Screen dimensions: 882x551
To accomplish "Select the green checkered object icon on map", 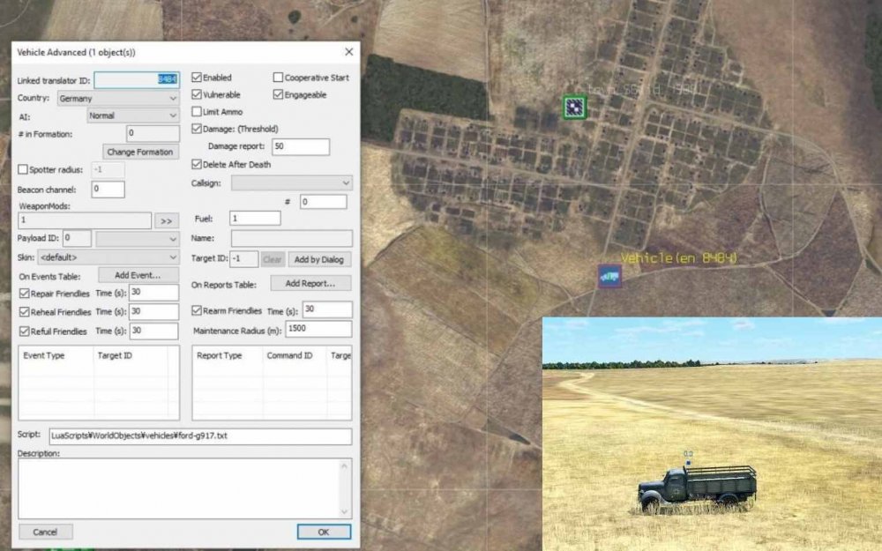I will coord(574,107).
